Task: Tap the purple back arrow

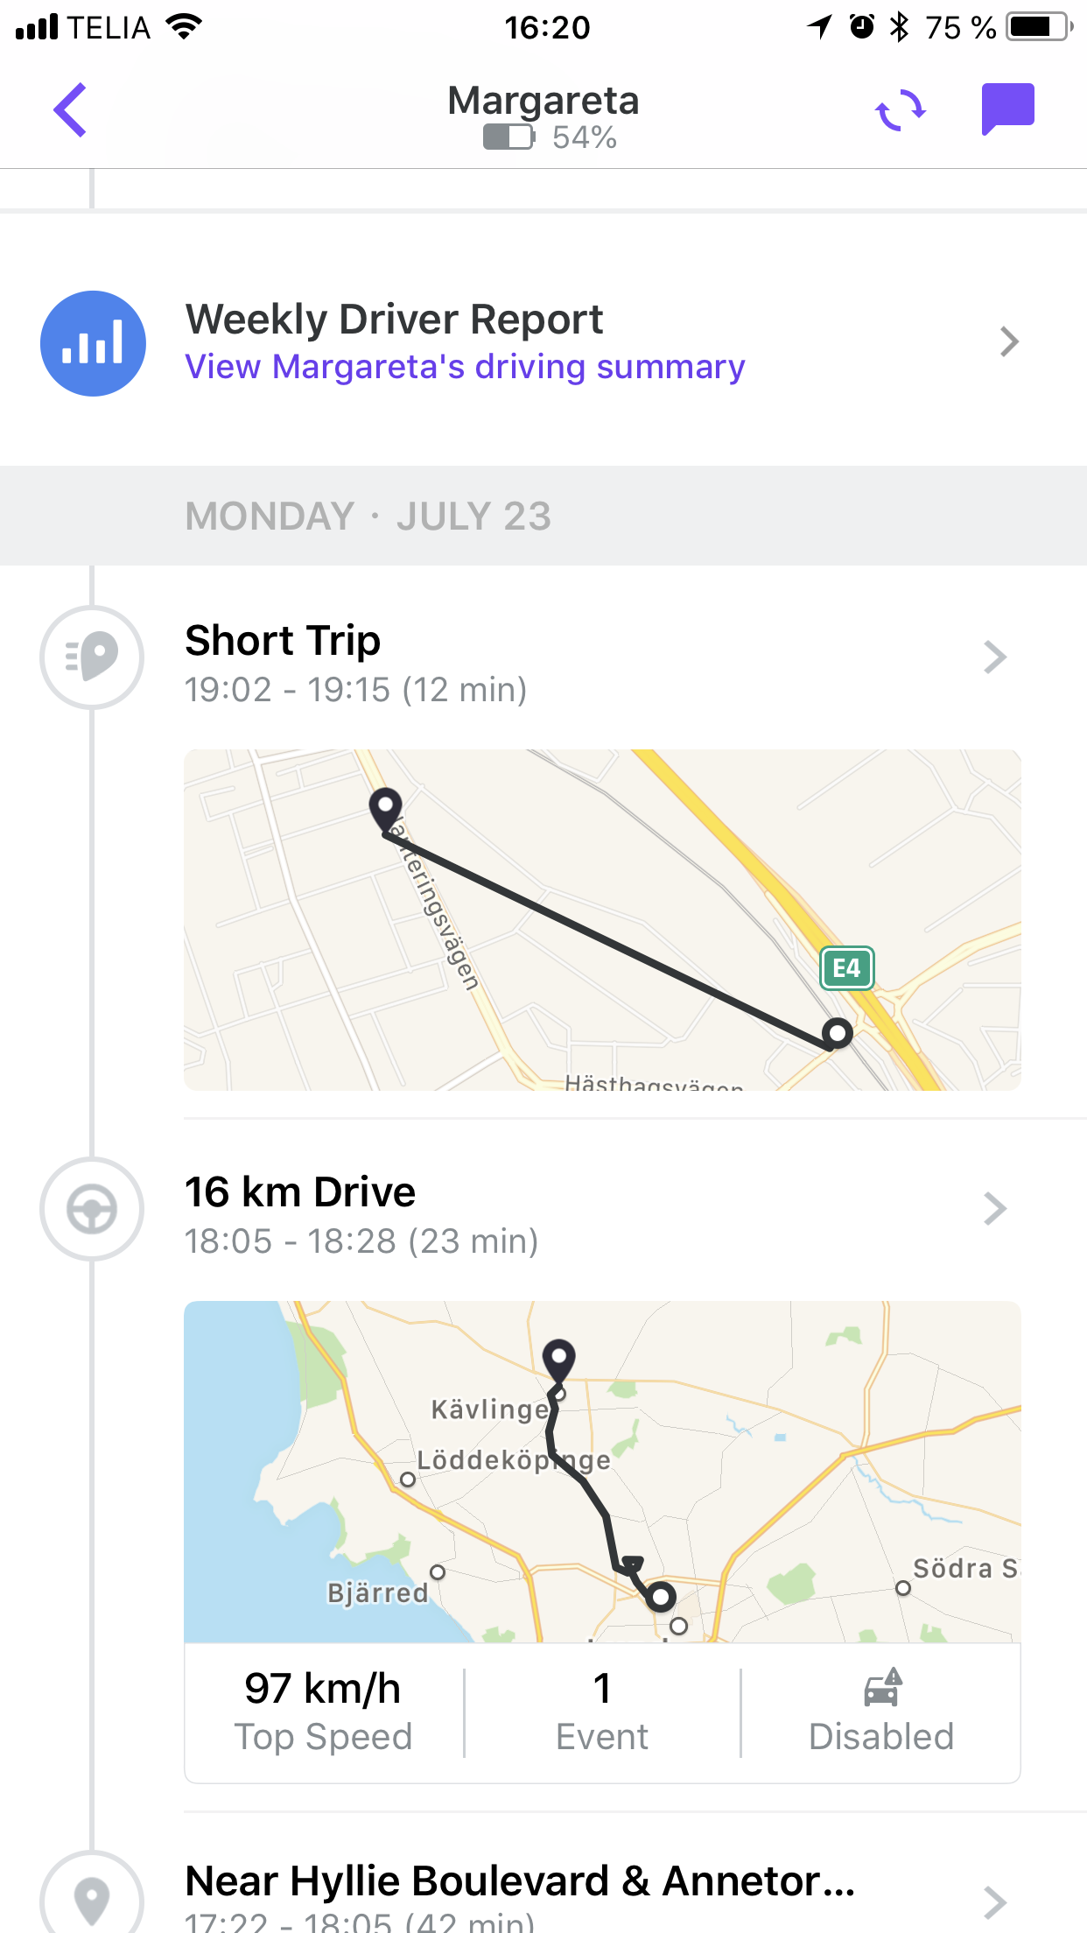Action: coord(70,110)
